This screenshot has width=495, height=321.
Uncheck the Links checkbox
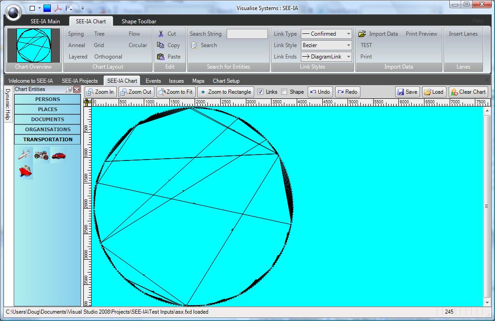point(260,92)
